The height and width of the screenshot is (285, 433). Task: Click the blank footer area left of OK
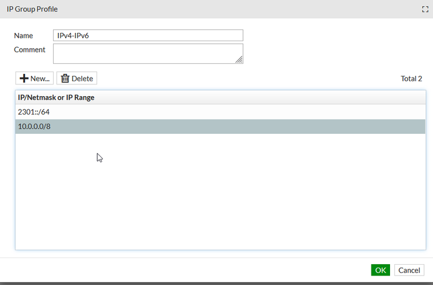(179, 270)
